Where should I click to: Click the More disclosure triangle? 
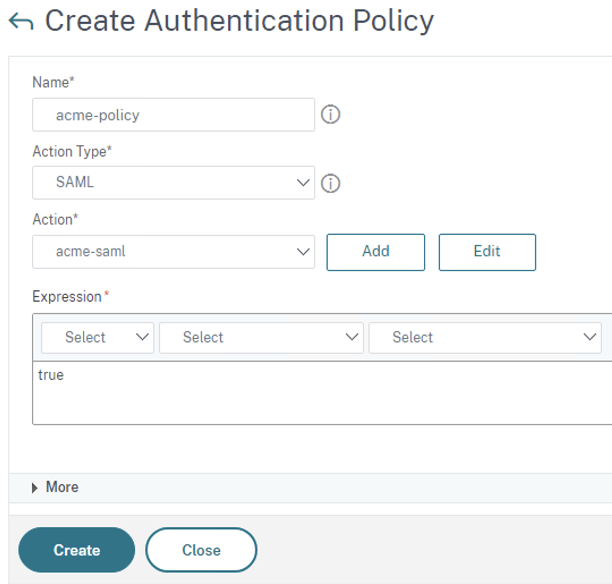coord(35,487)
